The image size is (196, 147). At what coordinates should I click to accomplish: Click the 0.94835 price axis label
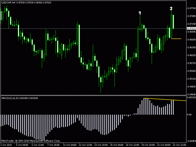coord(192,87)
